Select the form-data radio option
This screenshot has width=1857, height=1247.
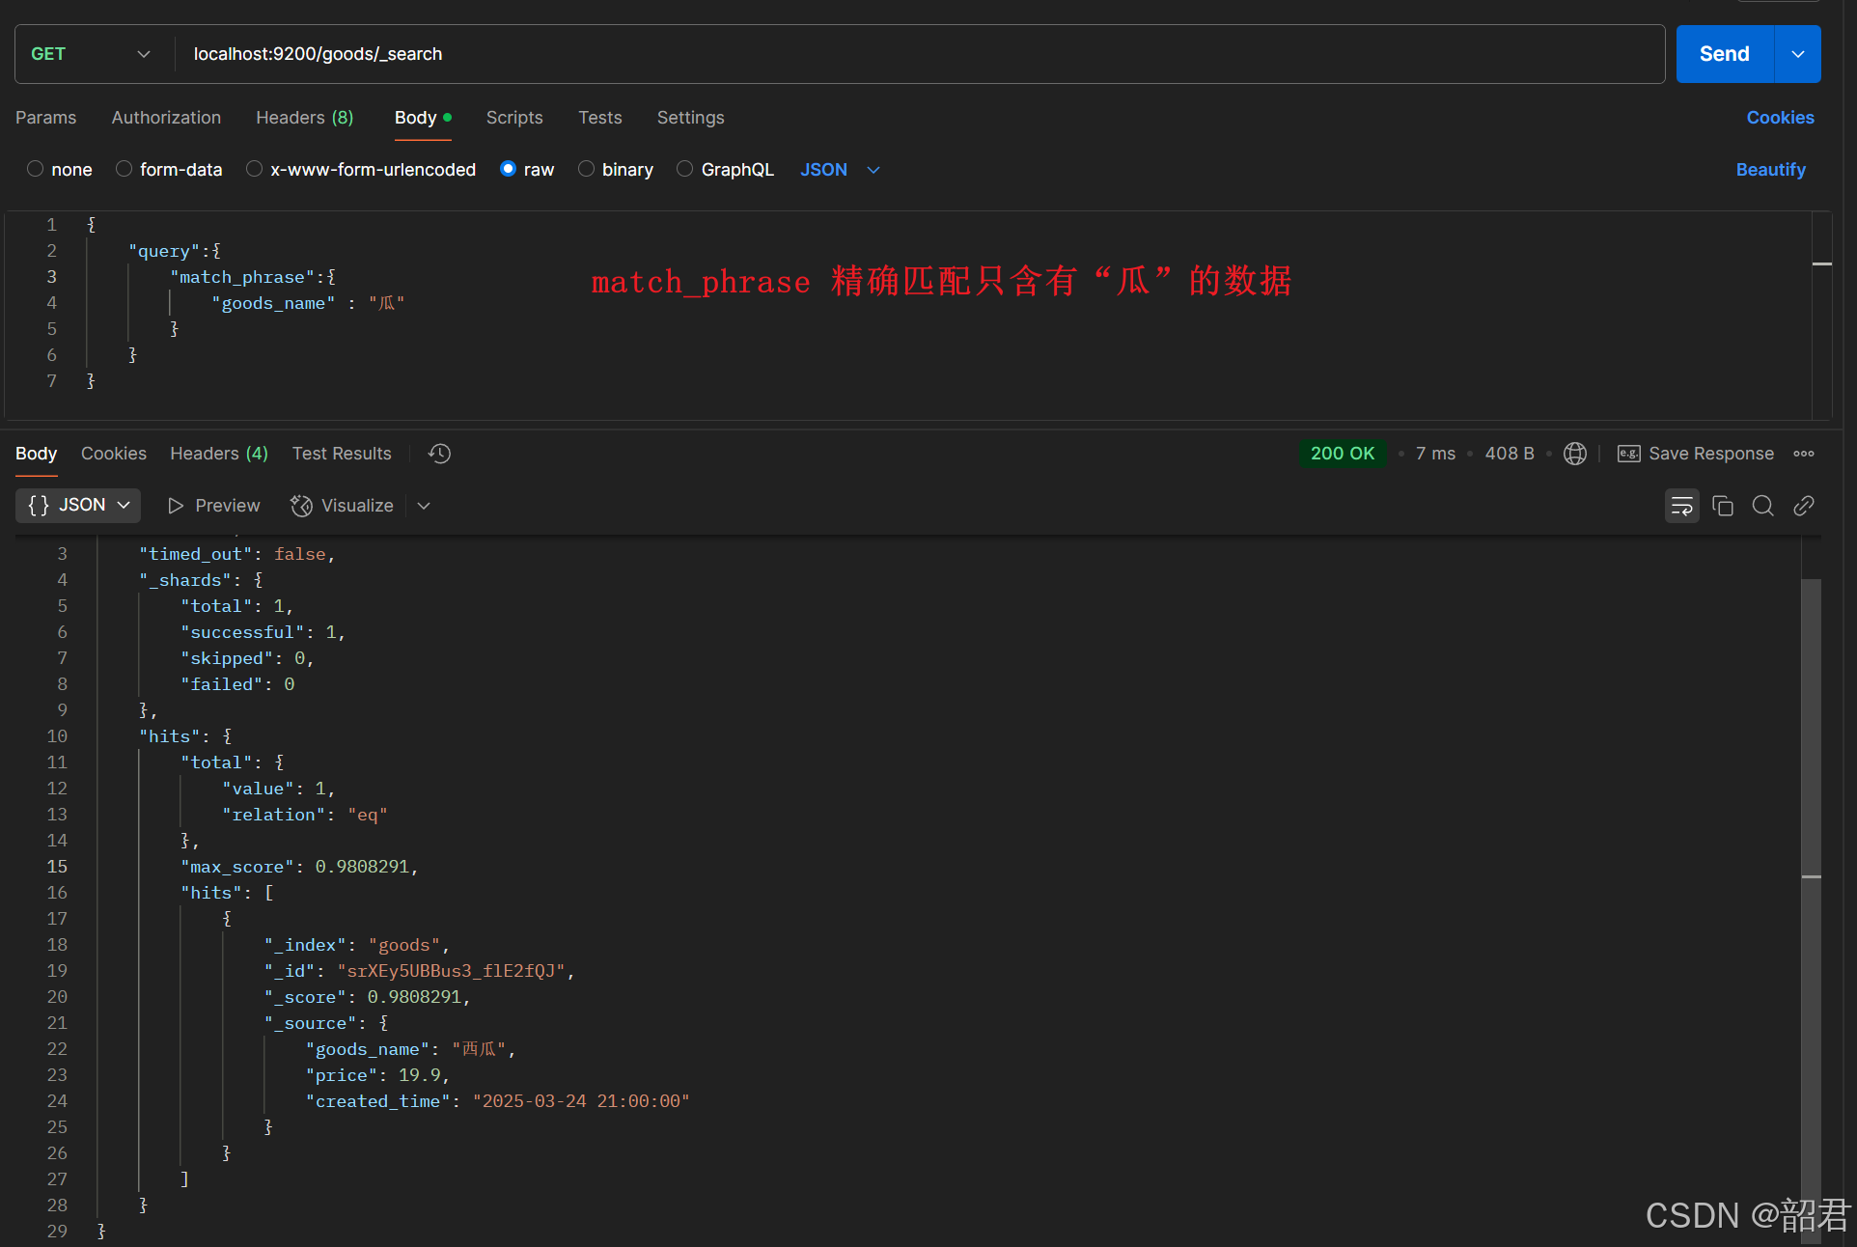click(x=124, y=169)
